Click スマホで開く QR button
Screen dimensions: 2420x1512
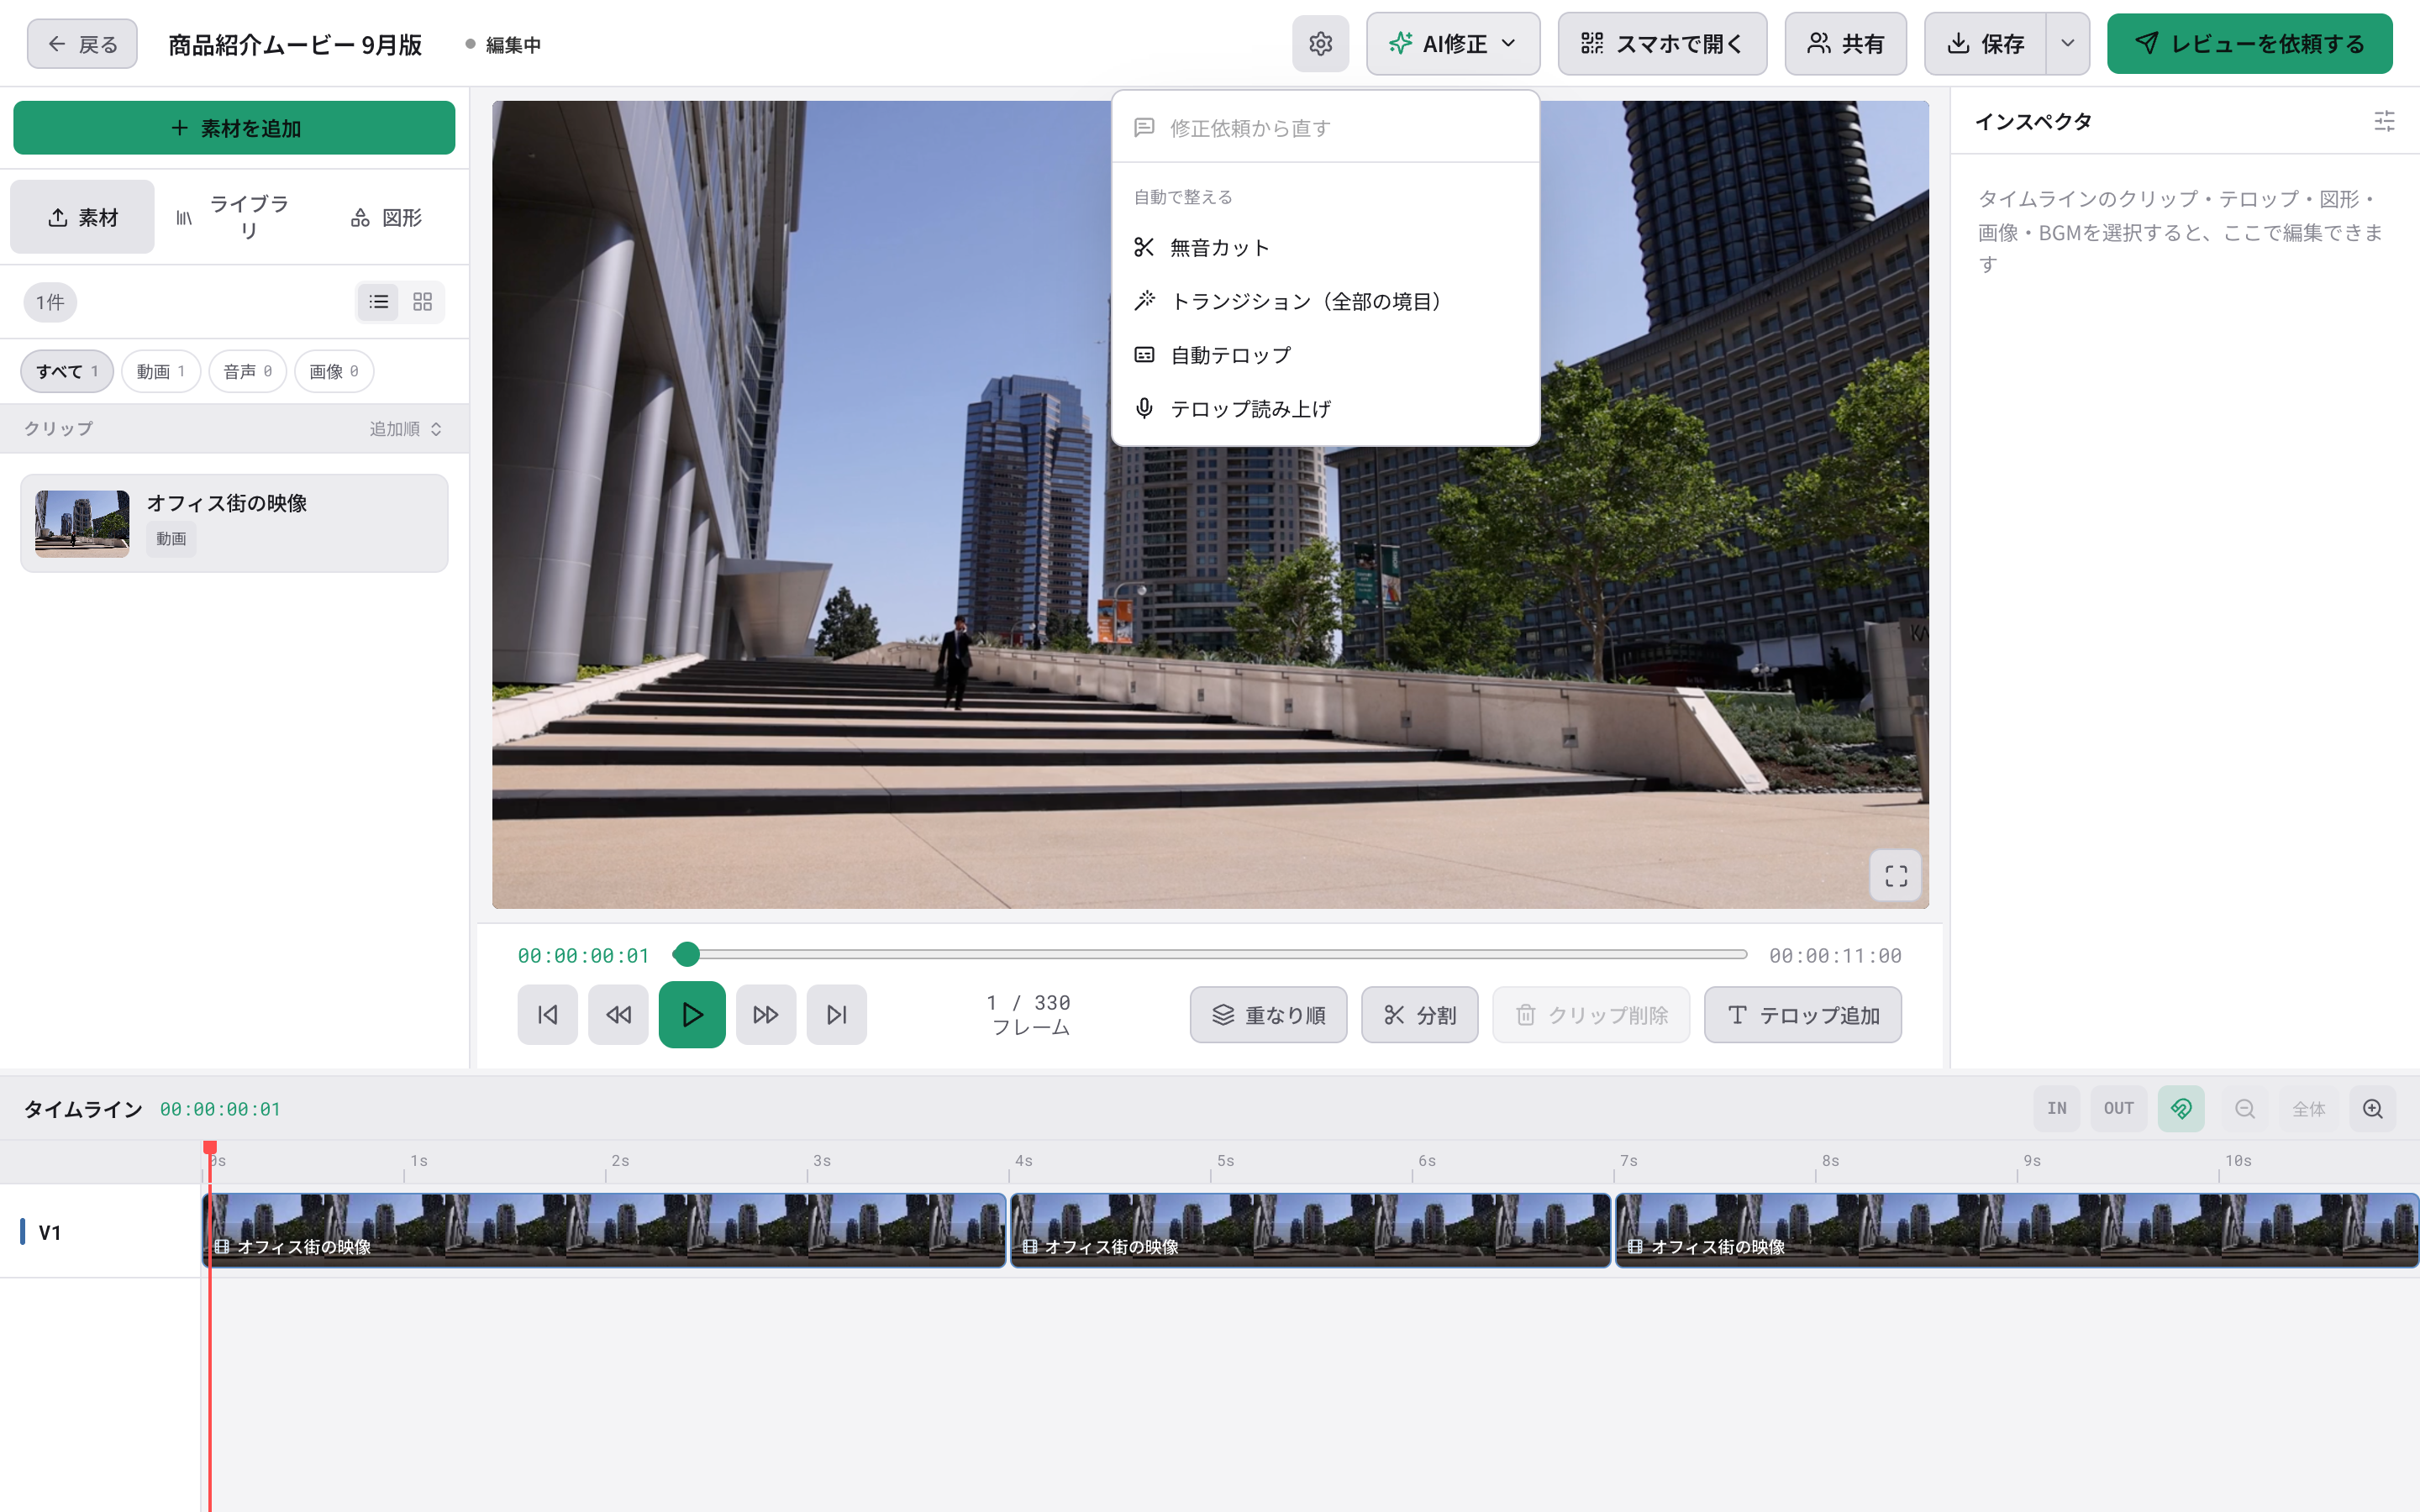click(x=1662, y=44)
